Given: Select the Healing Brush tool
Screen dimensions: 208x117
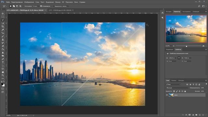Looking at the screenshot, I should coord(3,33).
